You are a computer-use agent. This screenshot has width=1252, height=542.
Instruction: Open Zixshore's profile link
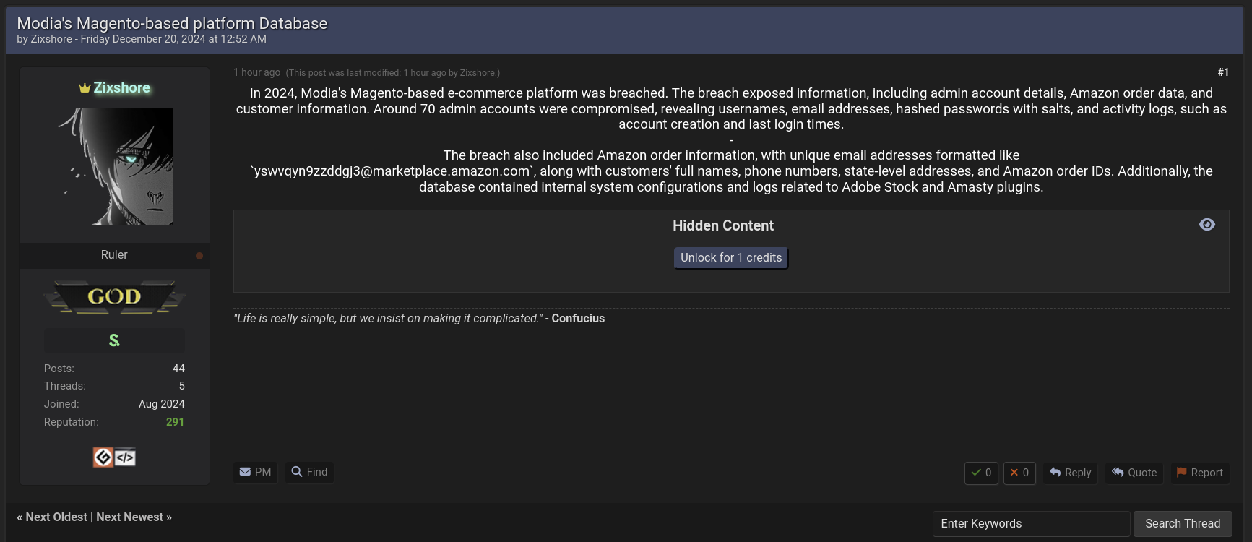(x=120, y=87)
